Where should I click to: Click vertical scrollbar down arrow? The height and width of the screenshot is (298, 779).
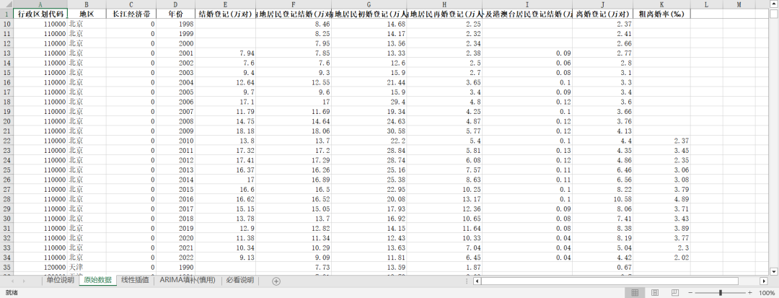[774, 271]
